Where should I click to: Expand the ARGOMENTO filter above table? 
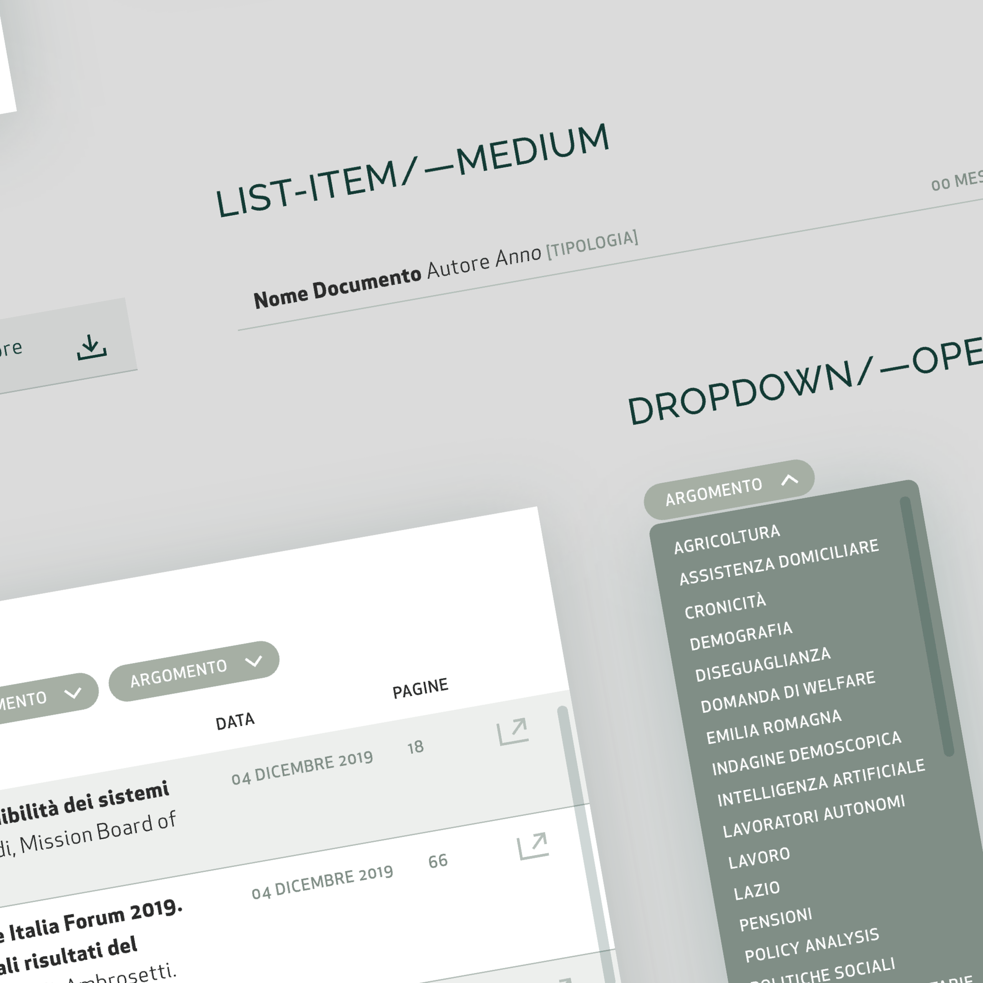tap(194, 671)
